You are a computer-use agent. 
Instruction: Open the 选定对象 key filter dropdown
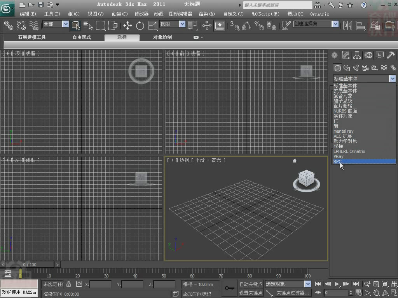pyautogui.click(x=307, y=284)
